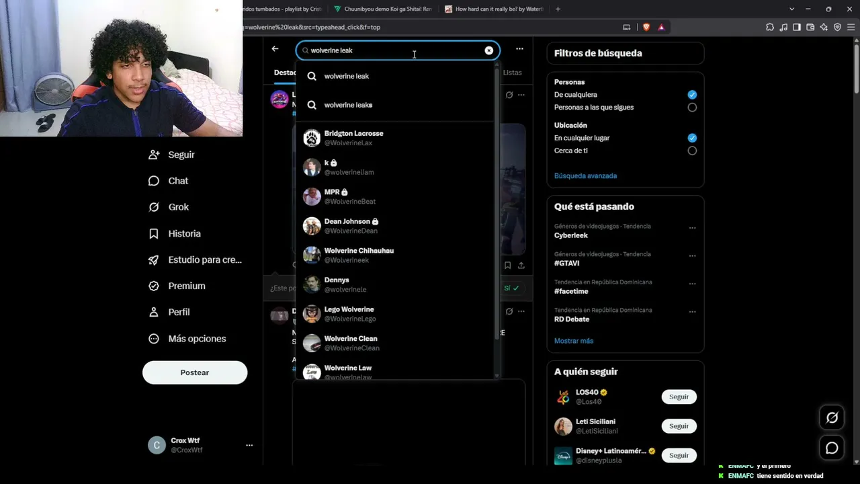This screenshot has height=484, width=860.
Task: Open more options on the second post
Action: click(x=521, y=311)
